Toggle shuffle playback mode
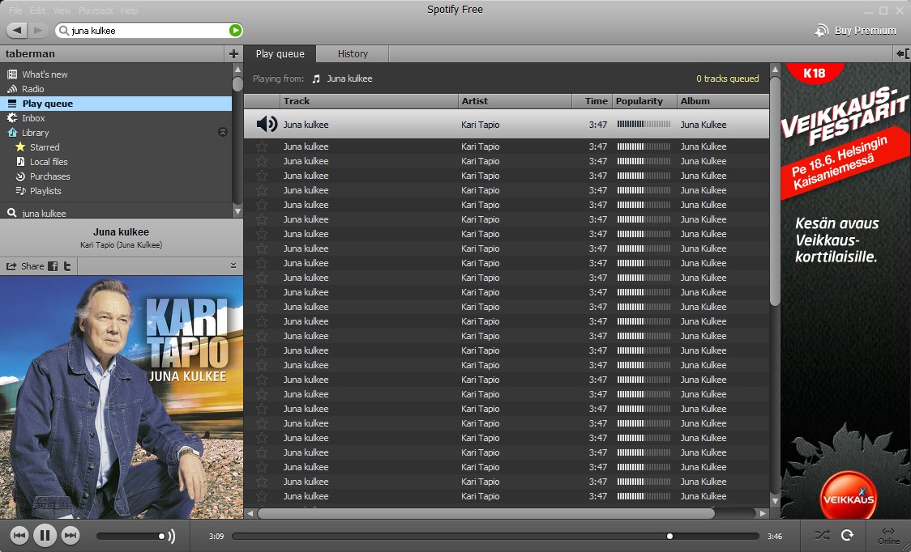 (822, 535)
